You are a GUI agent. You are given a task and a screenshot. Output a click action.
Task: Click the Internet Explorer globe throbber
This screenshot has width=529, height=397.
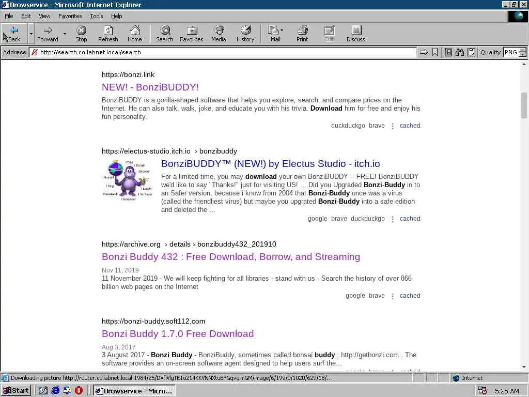518,16
